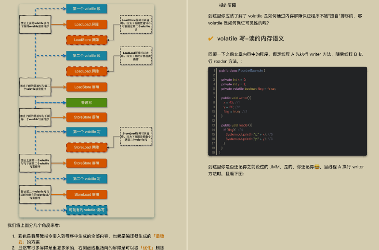Image resolution: width=379 pixels, height=250 pixels.
Task: Click the solid LoadLoad 屏障 box
Action: point(86,24)
